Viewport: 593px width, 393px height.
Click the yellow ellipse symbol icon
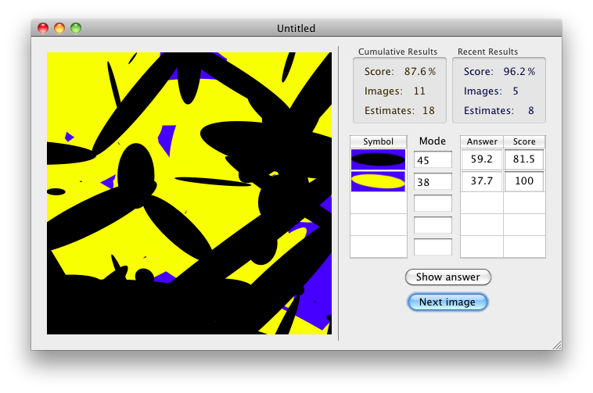[378, 181]
